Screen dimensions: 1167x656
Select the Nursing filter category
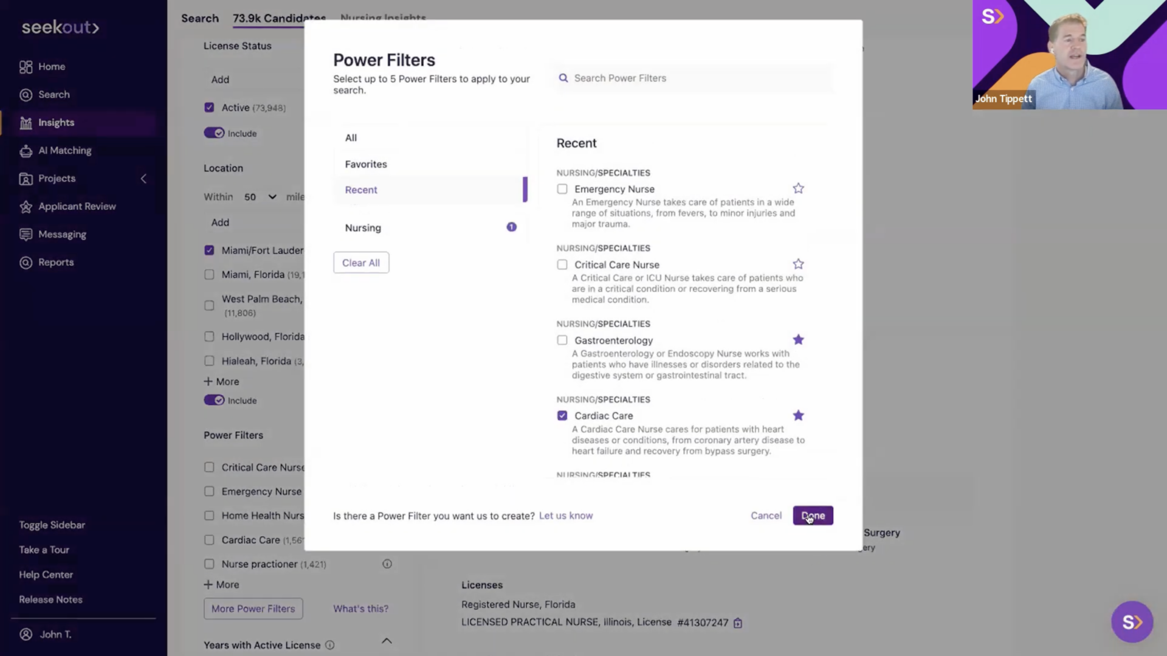tap(363, 228)
